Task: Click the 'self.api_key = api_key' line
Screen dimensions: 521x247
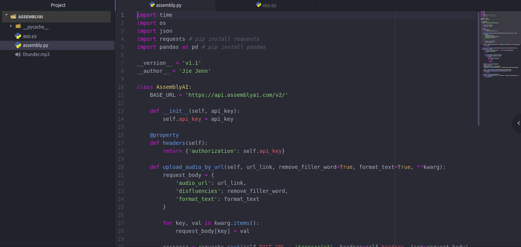Action: point(198,119)
